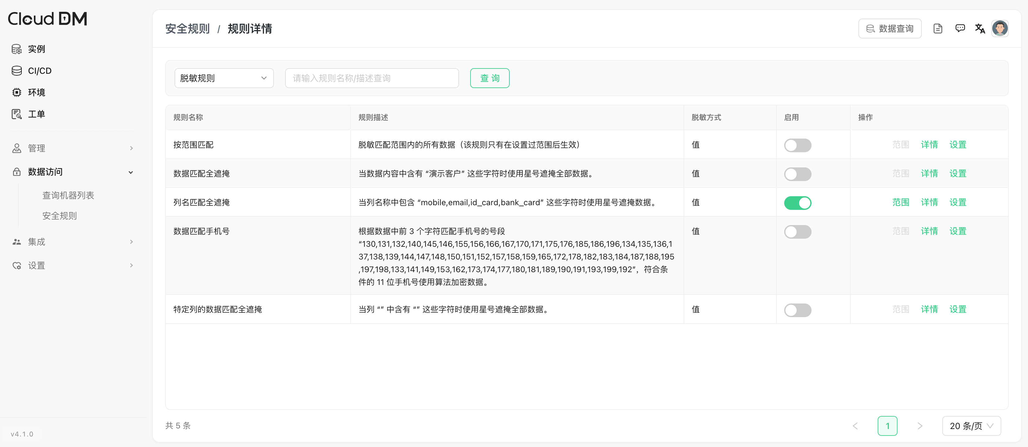Viewport: 1028px width, 447px height.
Task: Open 设置 for 按范围匹配 rule
Action: tap(958, 145)
